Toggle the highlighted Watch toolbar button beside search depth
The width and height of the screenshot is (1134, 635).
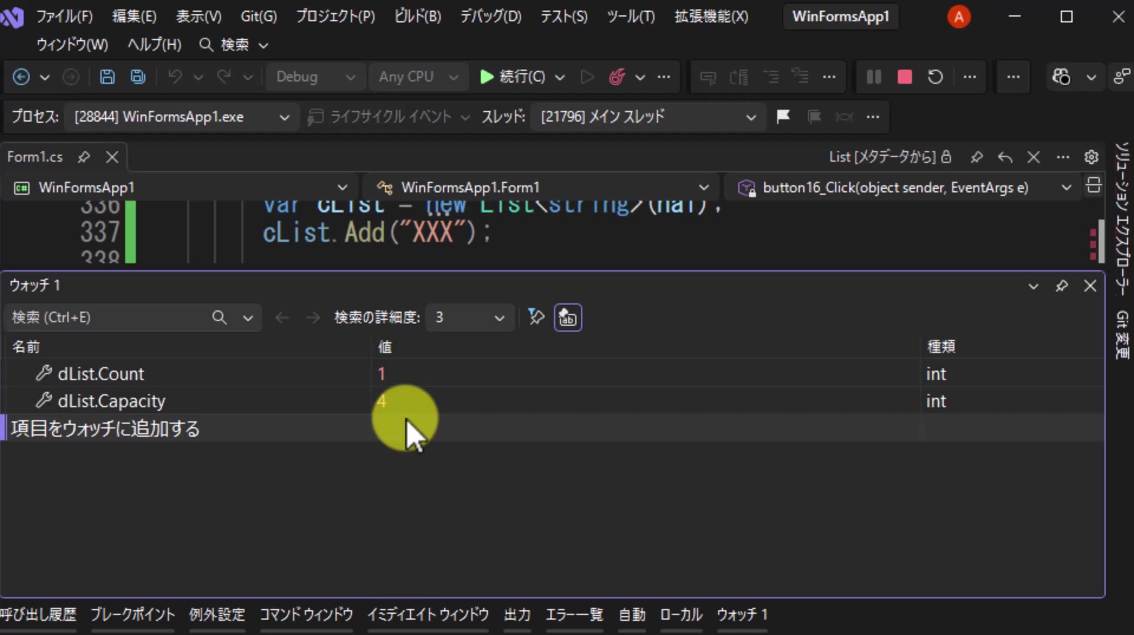(568, 317)
